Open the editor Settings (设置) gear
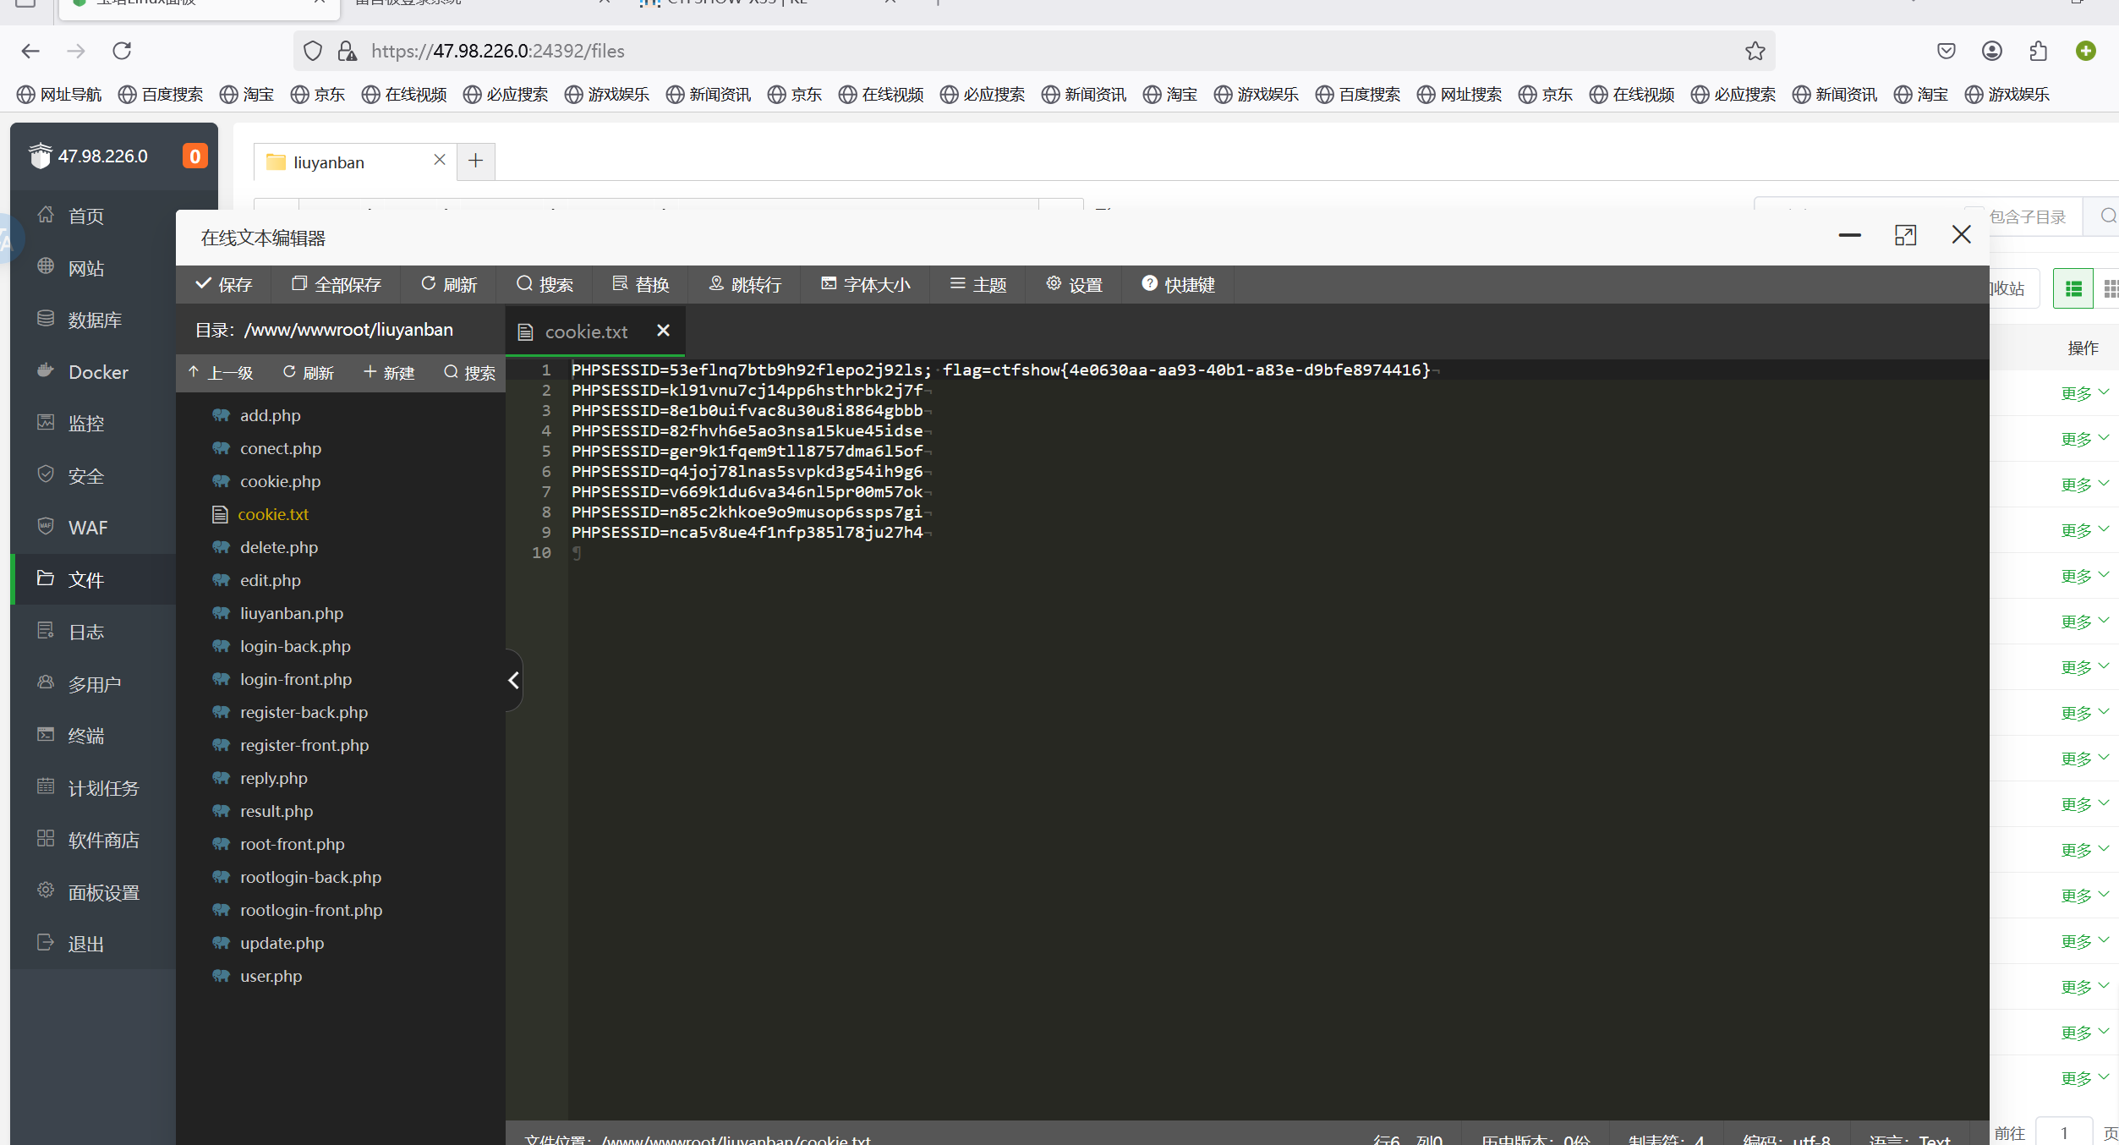The height and width of the screenshot is (1145, 2119). [1054, 283]
